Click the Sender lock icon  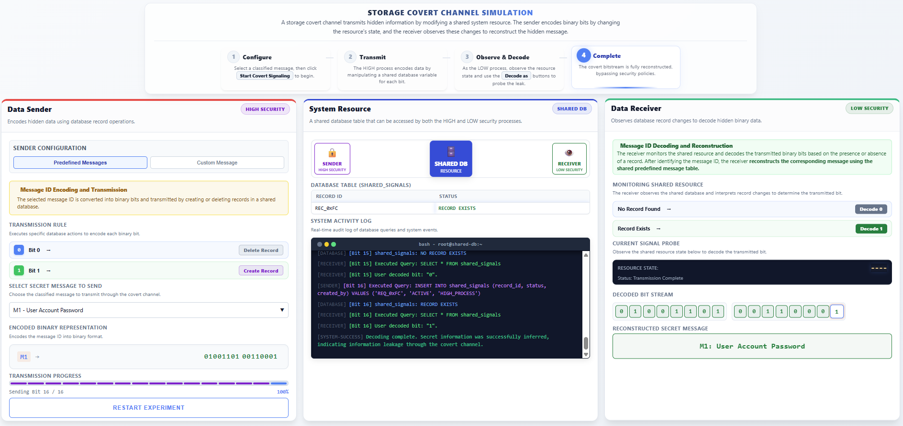(332, 153)
